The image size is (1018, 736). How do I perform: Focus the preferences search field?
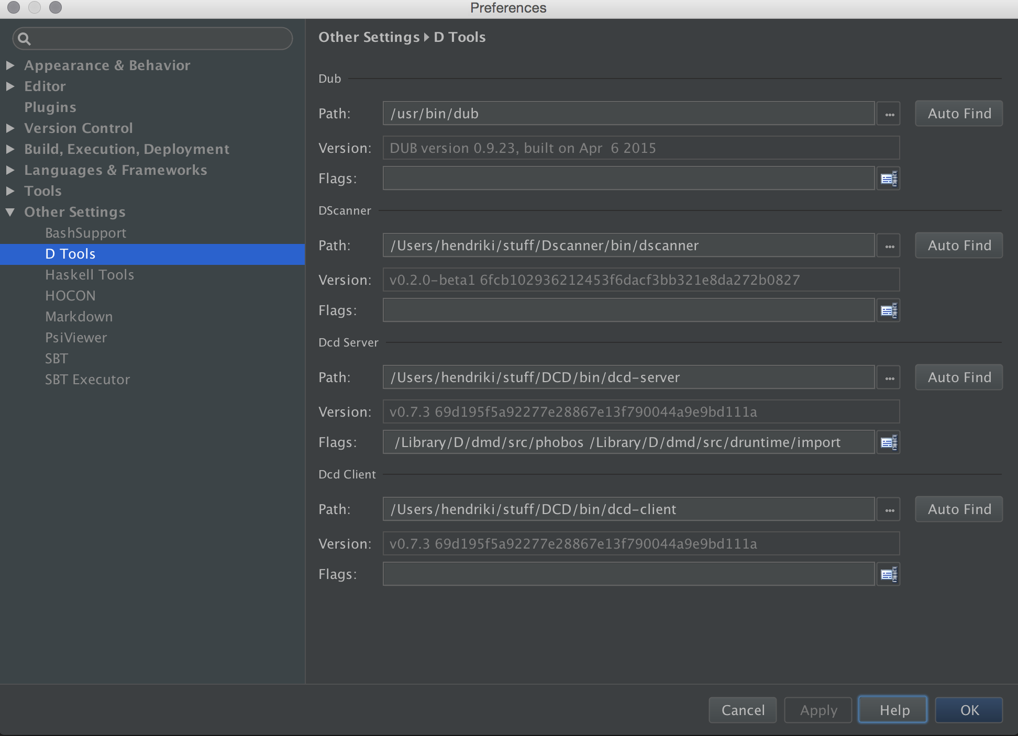point(152,39)
